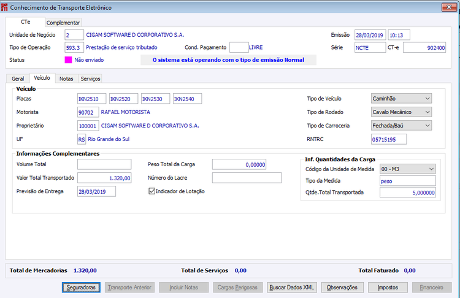Open the Tipo de Veículo dropdown

point(401,99)
